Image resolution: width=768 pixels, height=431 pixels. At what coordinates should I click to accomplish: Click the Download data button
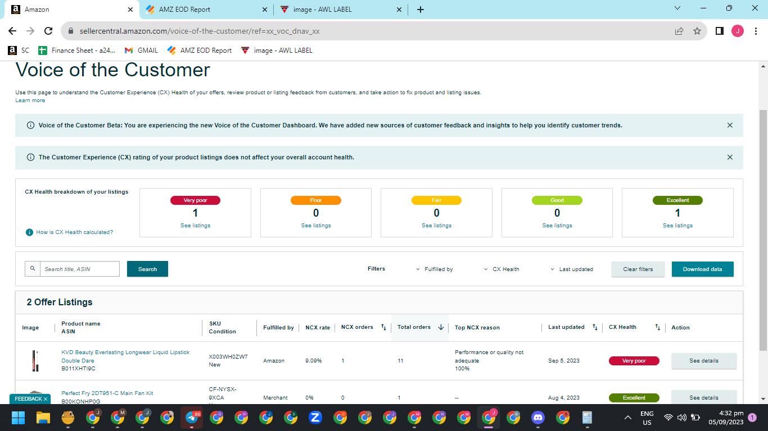tap(703, 269)
